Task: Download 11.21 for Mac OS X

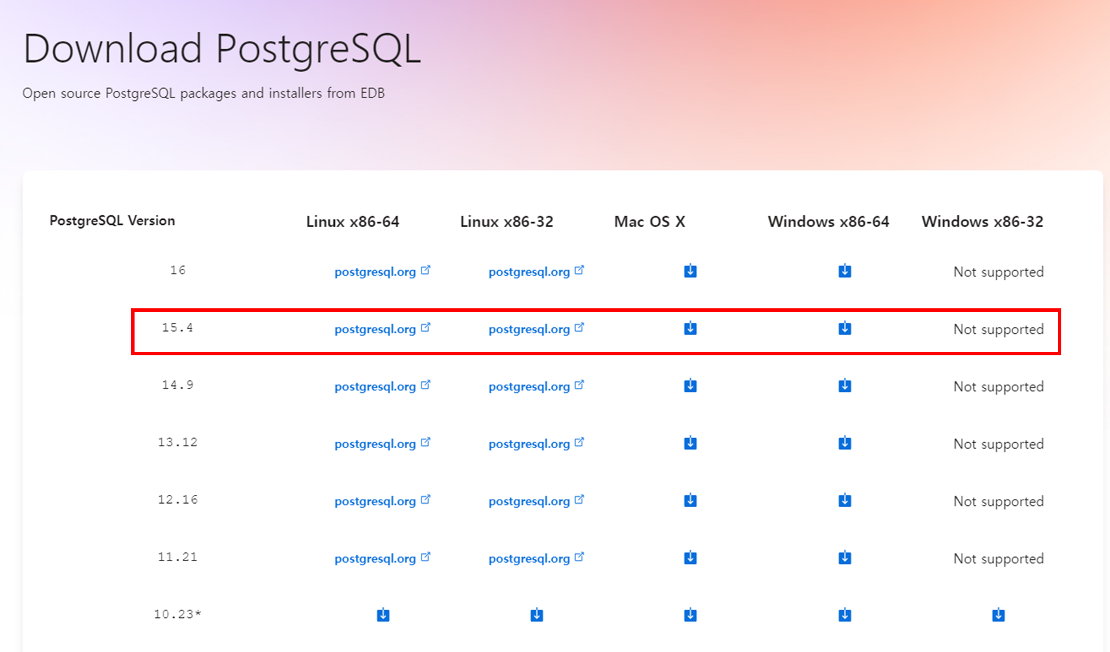Action: pos(690,558)
